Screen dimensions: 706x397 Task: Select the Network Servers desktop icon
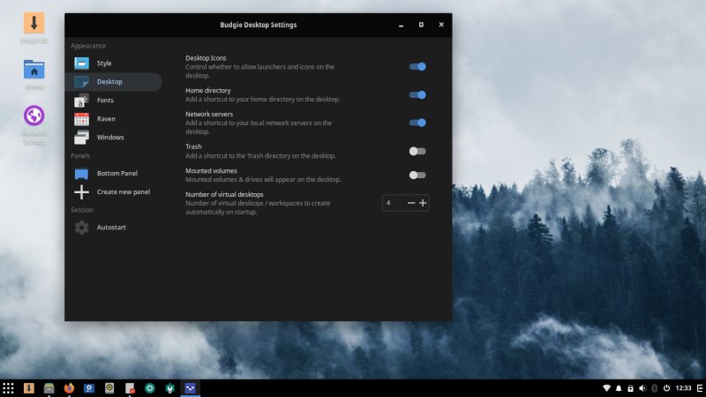(x=34, y=124)
